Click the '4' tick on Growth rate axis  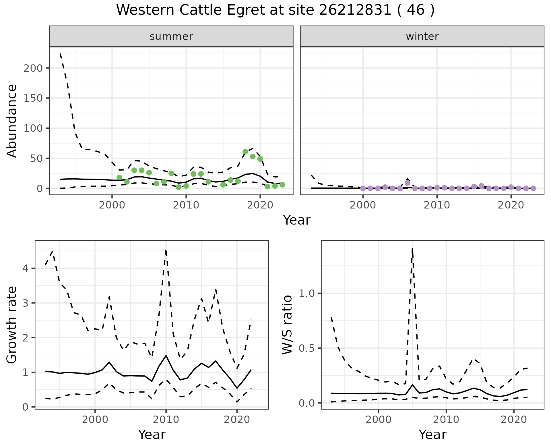[25, 269]
